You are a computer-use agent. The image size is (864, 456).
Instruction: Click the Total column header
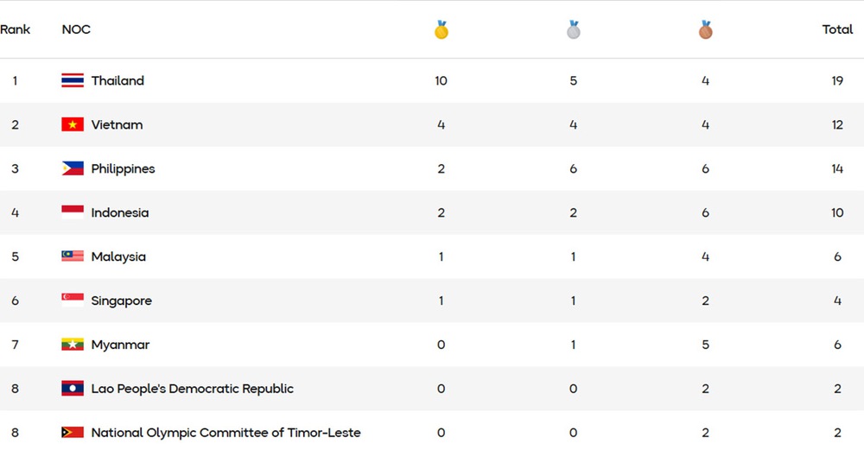pyautogui.click(x=837, y=29)
